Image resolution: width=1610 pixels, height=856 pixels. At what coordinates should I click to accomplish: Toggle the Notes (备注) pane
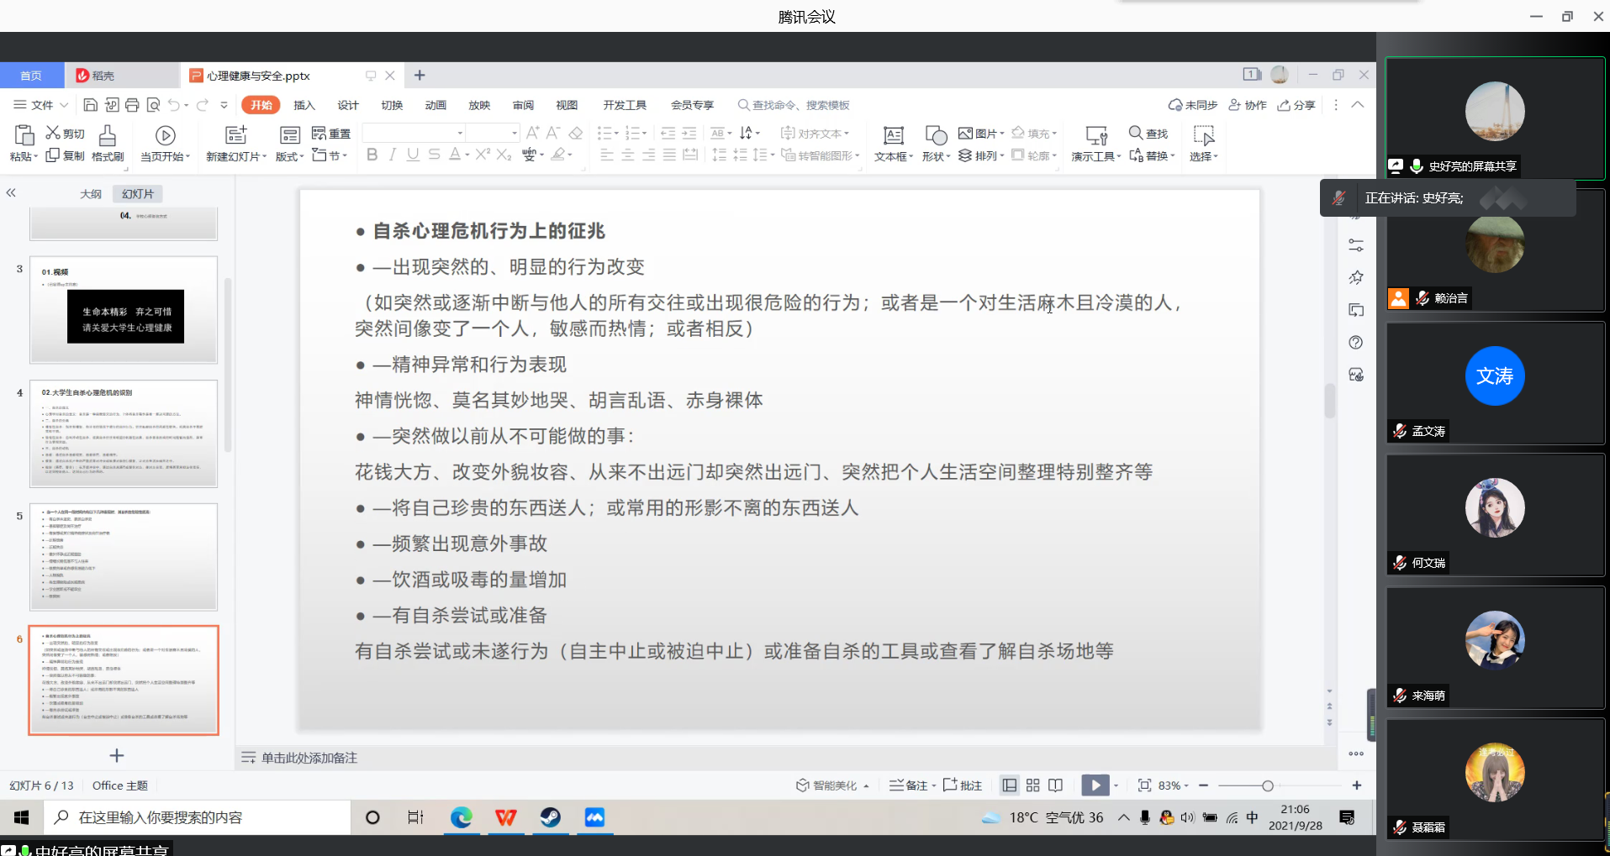[x=912, y=785]
